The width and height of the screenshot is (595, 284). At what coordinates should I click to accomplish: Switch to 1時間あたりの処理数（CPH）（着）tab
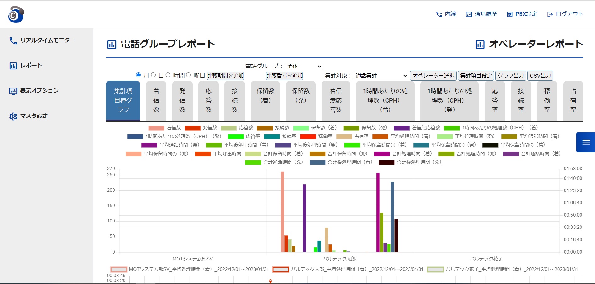(385, 100)
